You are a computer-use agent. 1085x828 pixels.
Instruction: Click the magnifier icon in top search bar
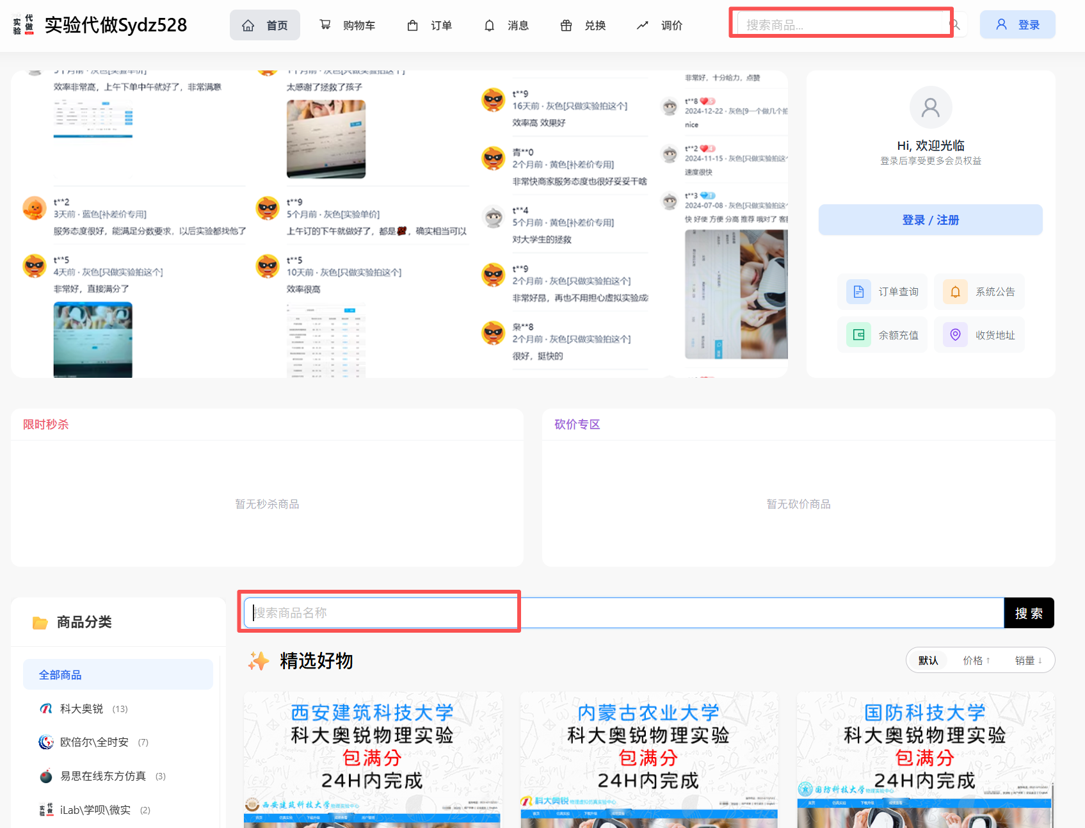tap(954, 25)
